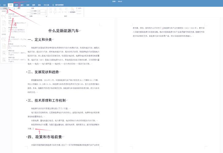Open the paragraph settings dialog launcher
This screenshot has width=223, height=153.
tap(46, 17)
